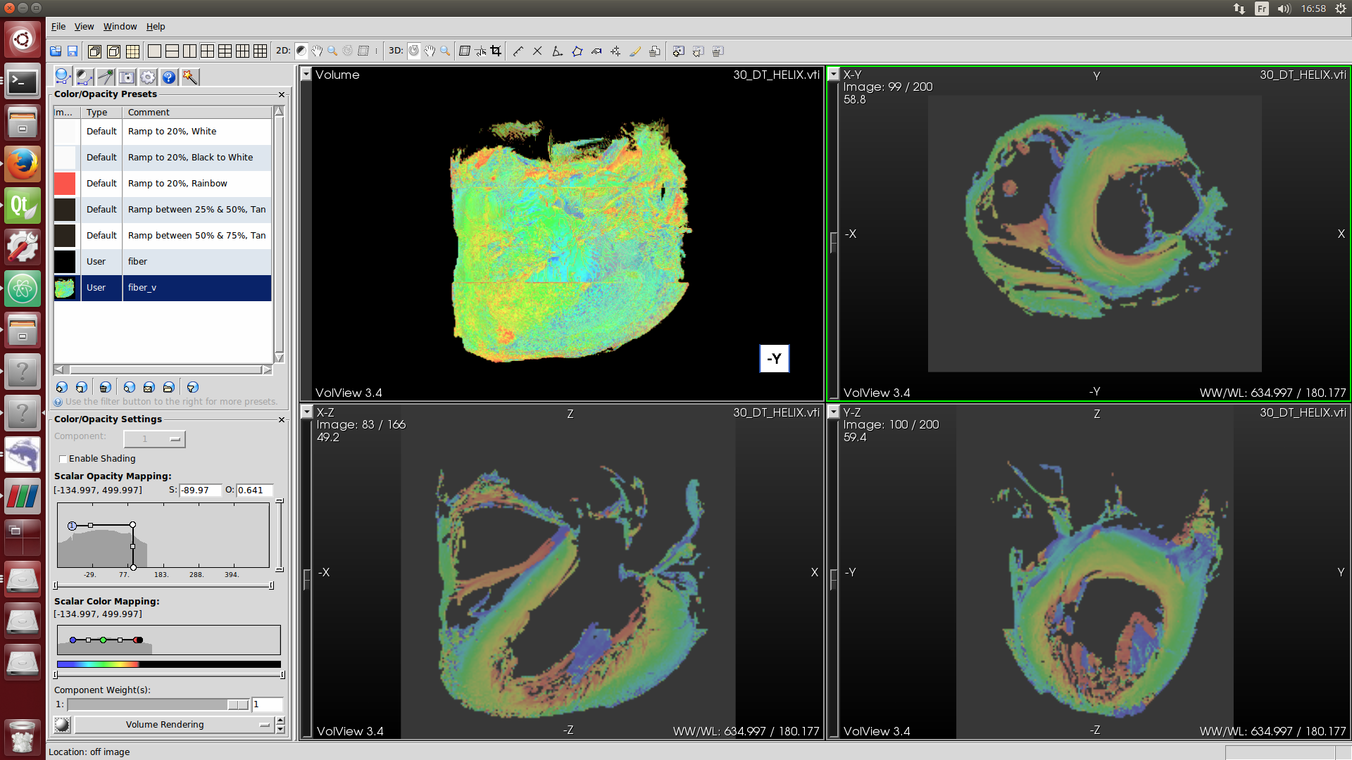Open Terminal from the Ubuntu dock

tap(23, 82)
